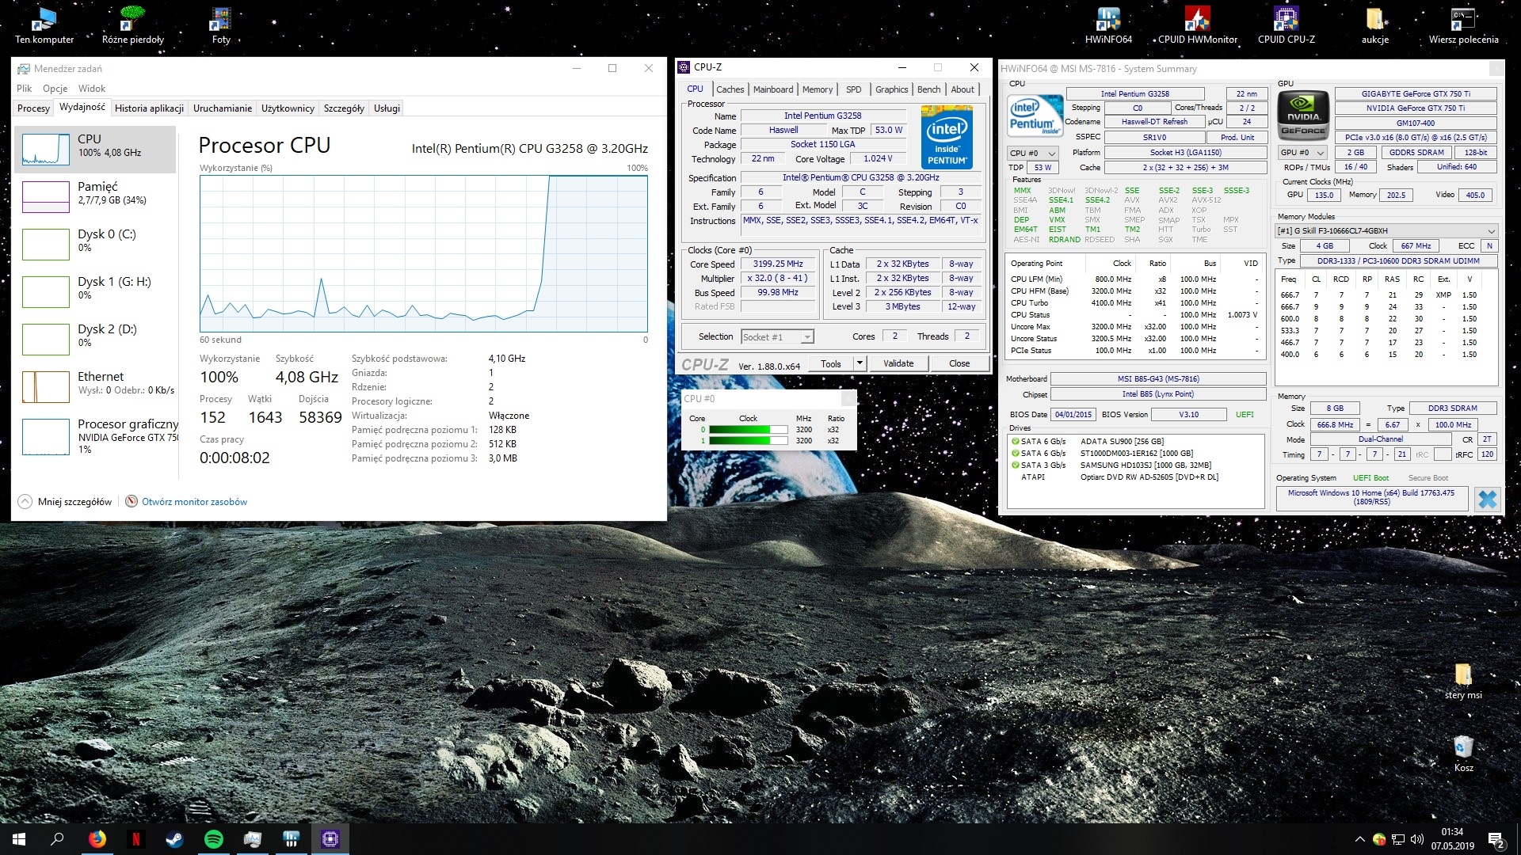Click the CPU-Z taskbar icon
This screenshot has height=855, width=1521.
(x=330, y=839)
